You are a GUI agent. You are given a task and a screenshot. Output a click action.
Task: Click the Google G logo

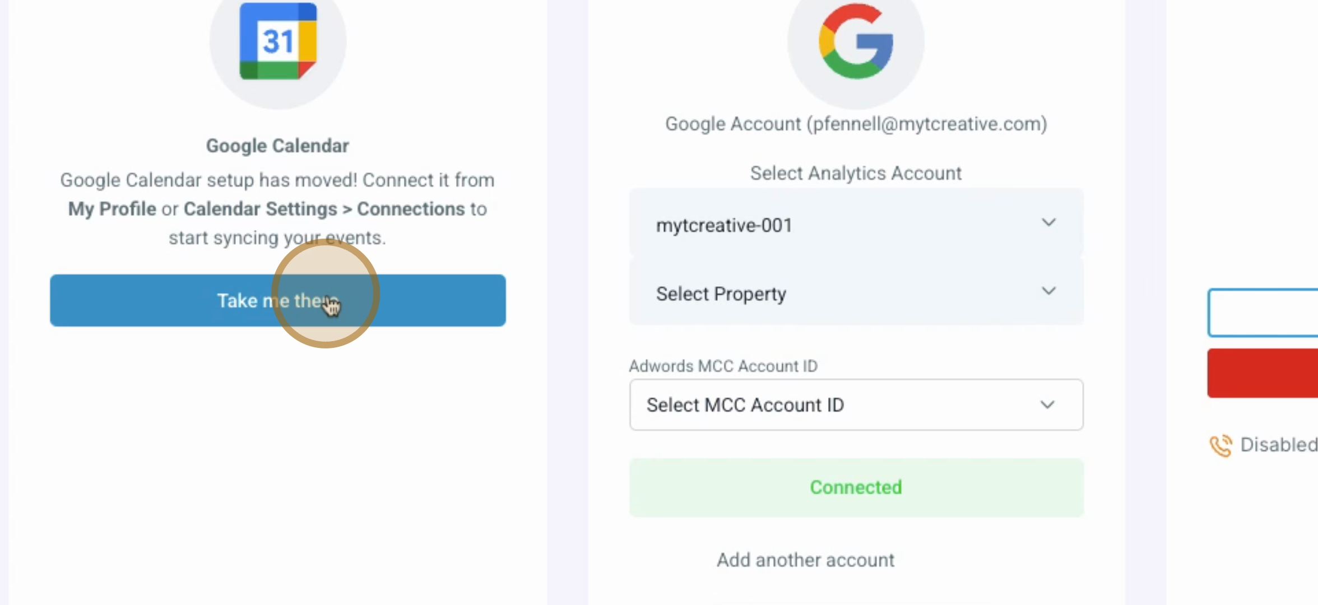pyautogui.click(x=856, y=41)
